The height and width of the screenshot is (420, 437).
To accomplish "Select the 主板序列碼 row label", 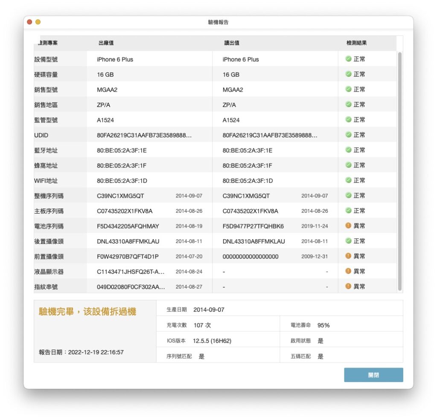I will [49, 211].
